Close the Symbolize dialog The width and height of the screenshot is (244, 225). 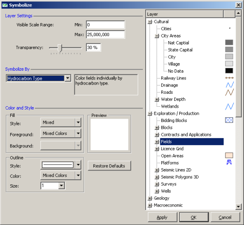238,5
